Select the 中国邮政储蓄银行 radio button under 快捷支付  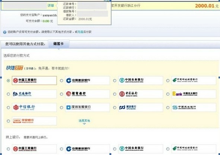click(x=168, y=81)
